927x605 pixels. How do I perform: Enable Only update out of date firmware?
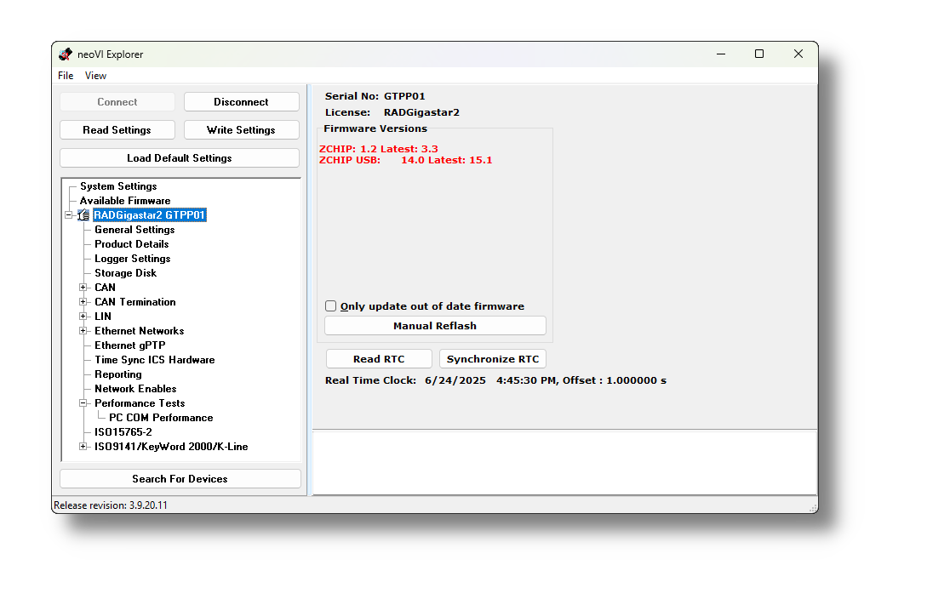coord(330,305)
